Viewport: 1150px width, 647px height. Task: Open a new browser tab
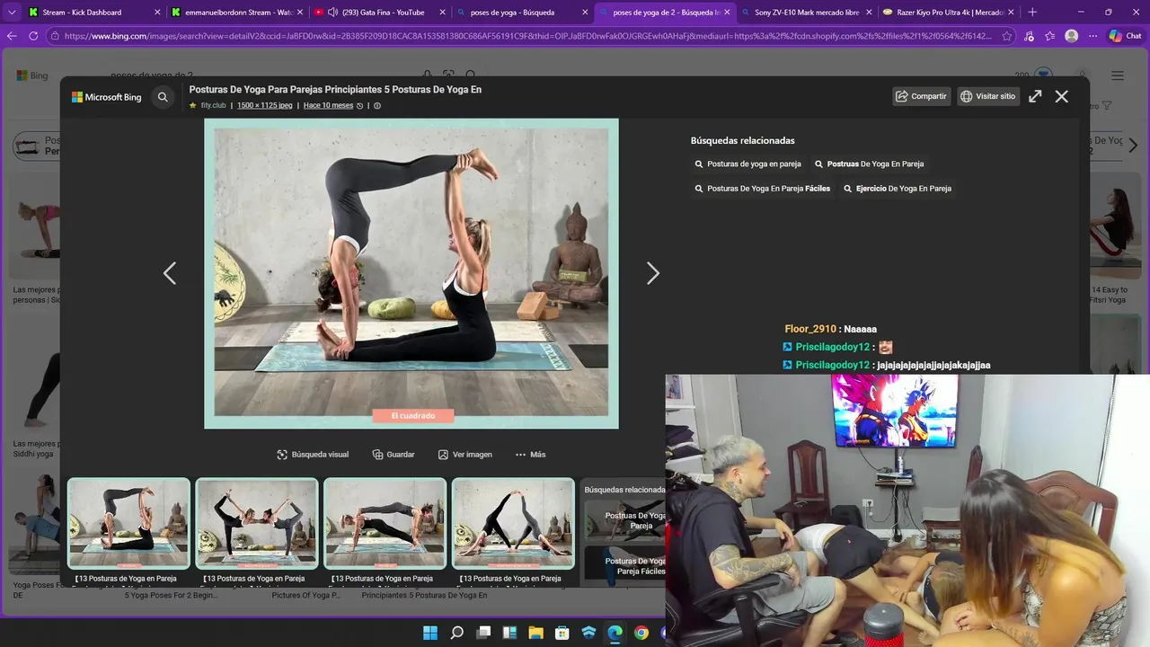(1032, 13)
